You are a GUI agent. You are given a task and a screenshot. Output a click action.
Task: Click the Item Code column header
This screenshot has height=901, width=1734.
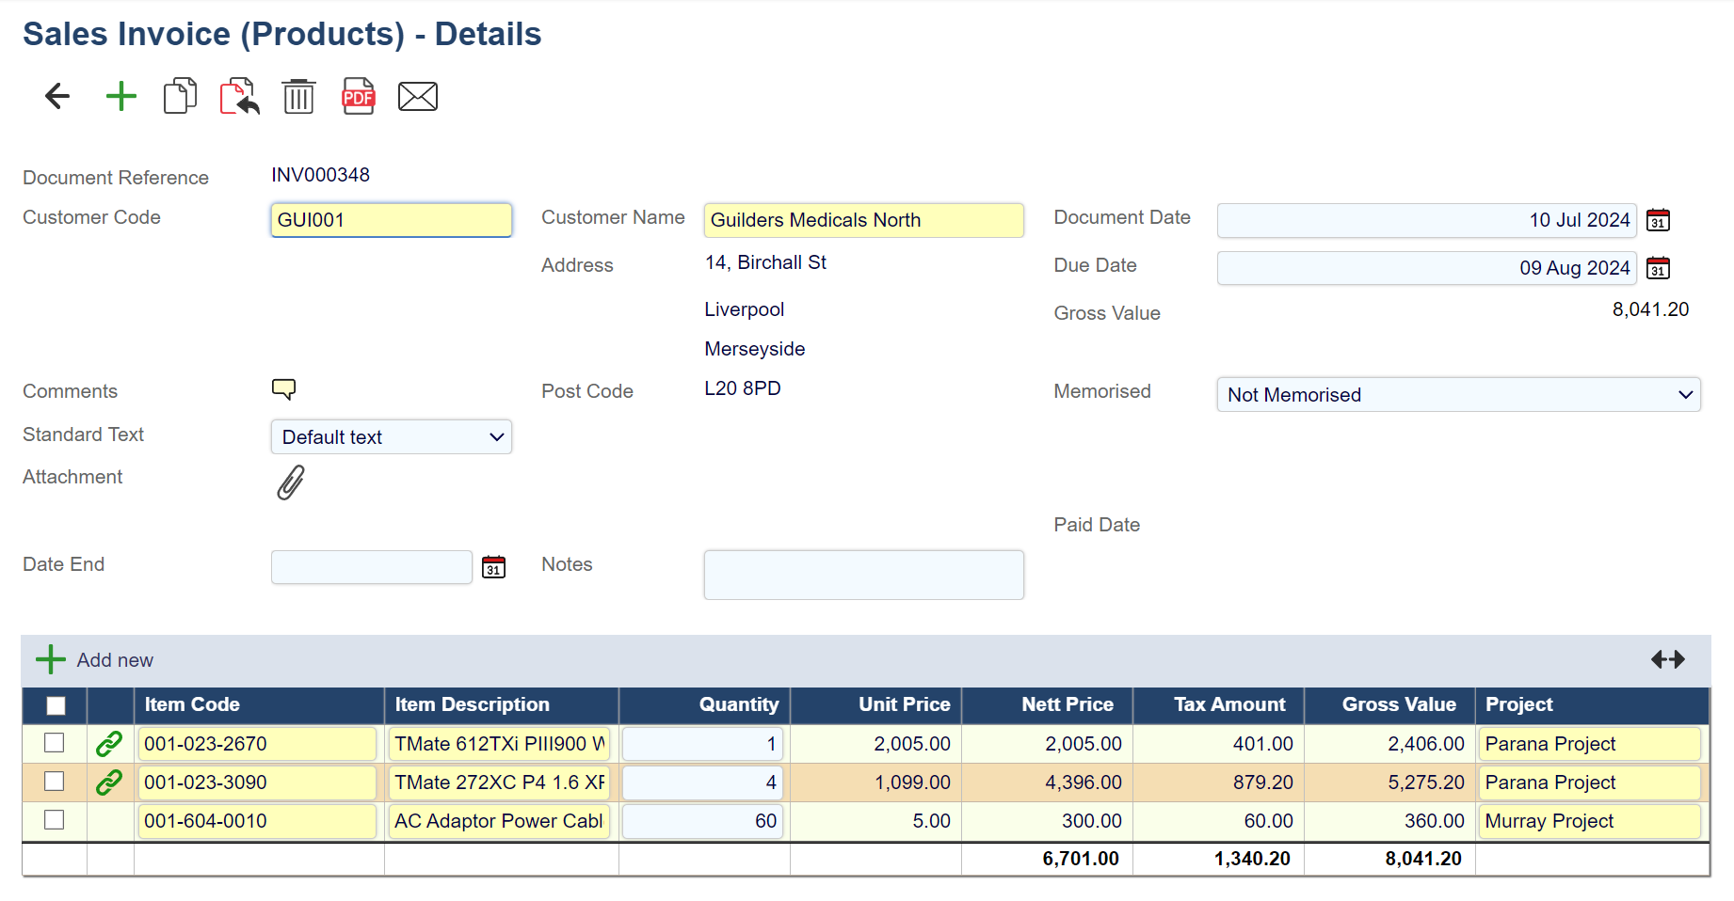[x=192, y=704]
